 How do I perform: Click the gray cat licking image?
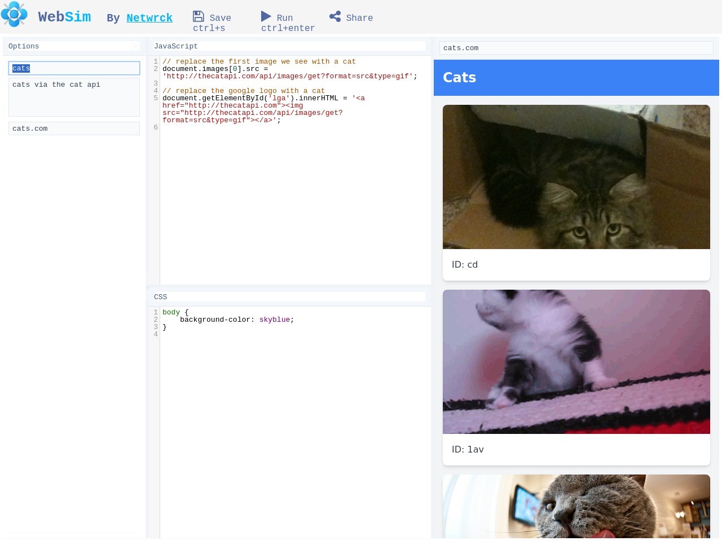(576, 506)
